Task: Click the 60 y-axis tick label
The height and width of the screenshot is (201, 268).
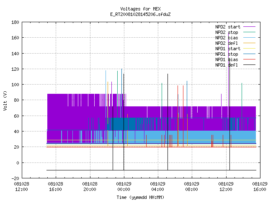Action: click(x=16, y=116)
